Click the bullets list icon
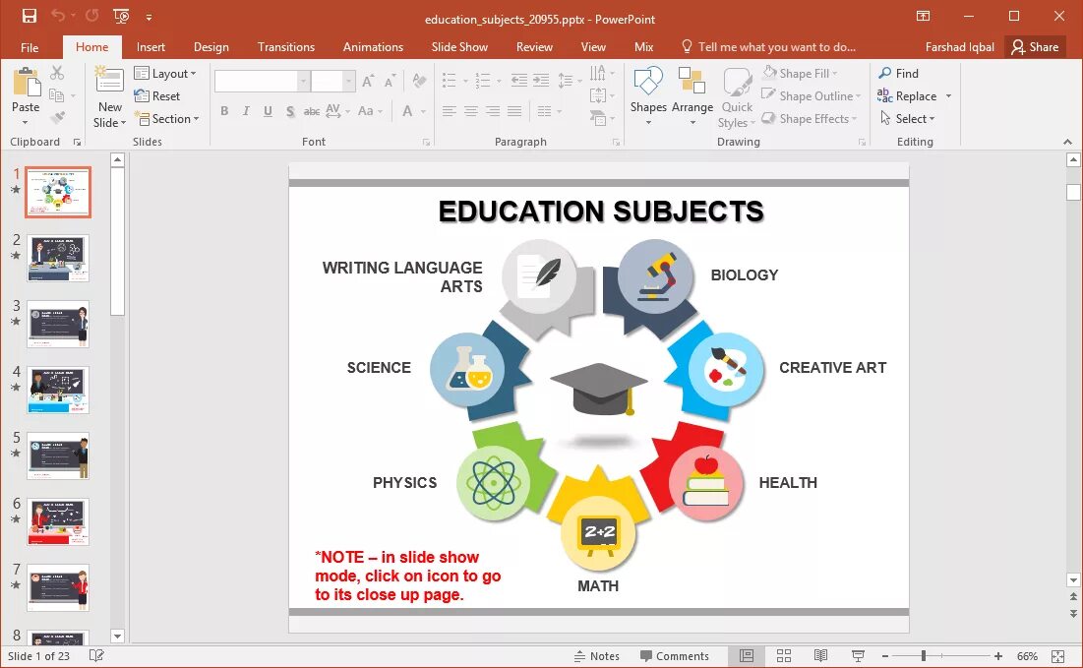1083x668 pixels. coord(450,80)
